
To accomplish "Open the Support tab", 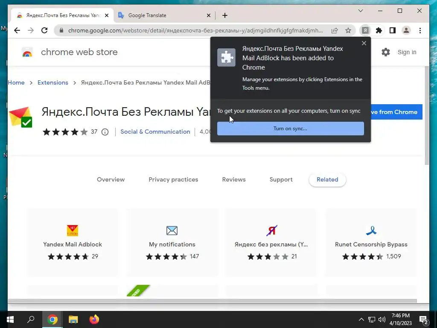I will [281, 180].
